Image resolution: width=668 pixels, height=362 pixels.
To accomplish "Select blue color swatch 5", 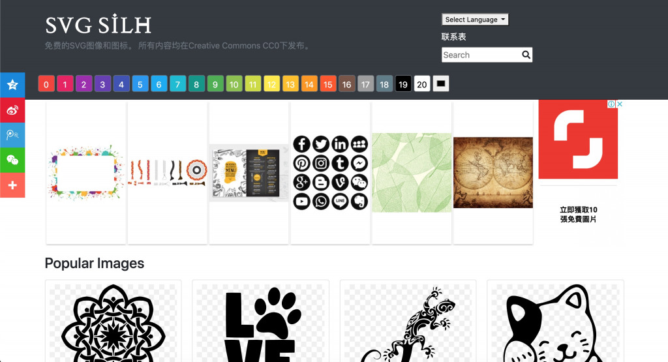I will click(140, 84).
